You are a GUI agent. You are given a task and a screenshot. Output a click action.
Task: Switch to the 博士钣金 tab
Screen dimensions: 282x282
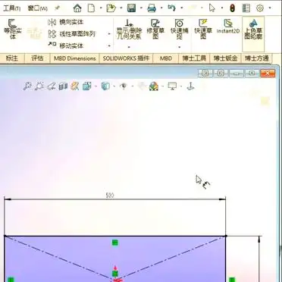[225, 58]
